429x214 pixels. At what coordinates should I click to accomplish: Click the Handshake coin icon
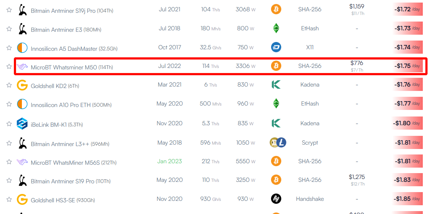click(276, 199)
